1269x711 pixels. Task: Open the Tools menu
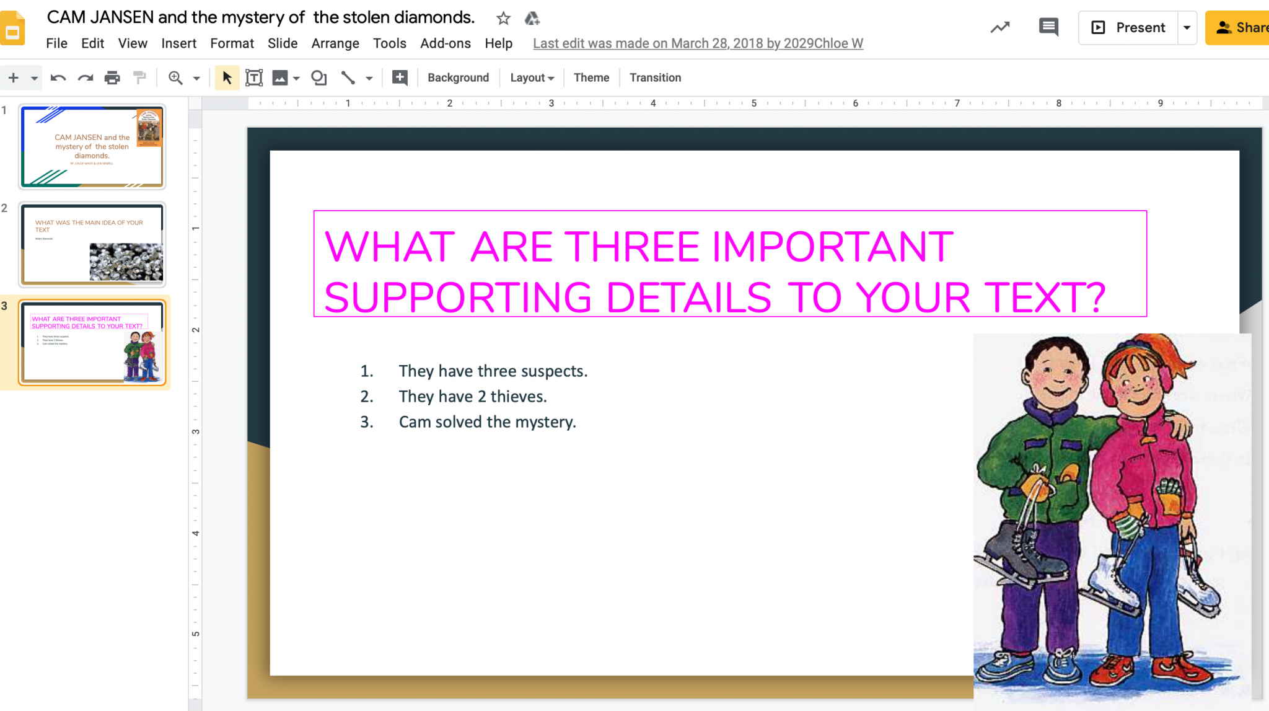click(389, 43)
